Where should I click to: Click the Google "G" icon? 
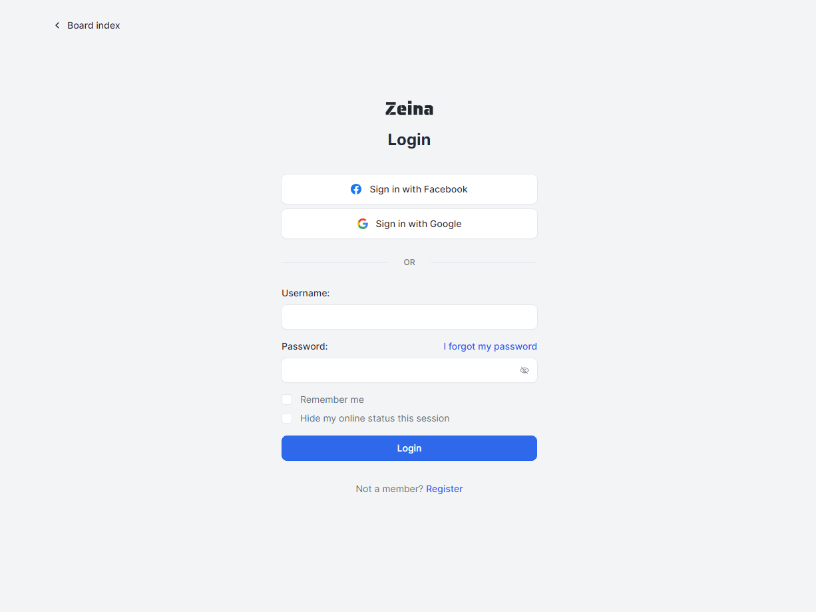coord(363,224)
